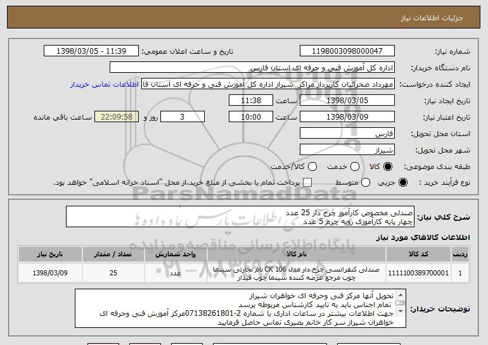Click the ساعت باقی مانده label
Viewport: 488px width, 345px height.
[63, 117]
